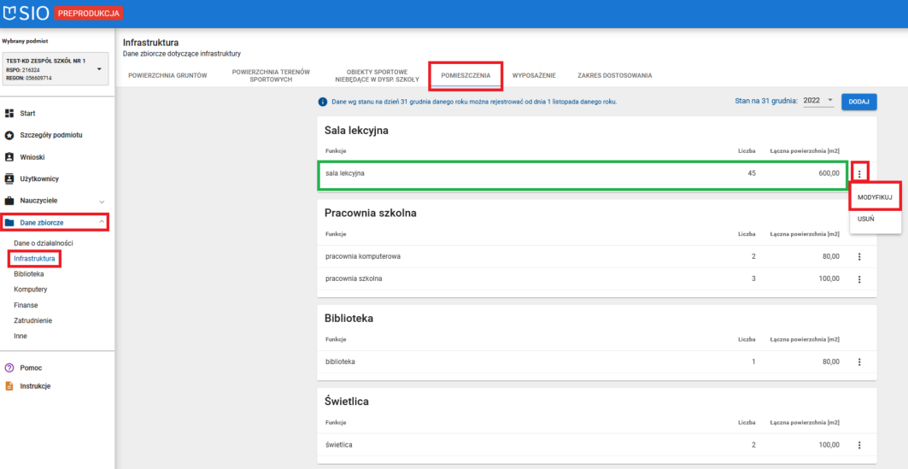Open Pomoc help page

pos(31,368)
